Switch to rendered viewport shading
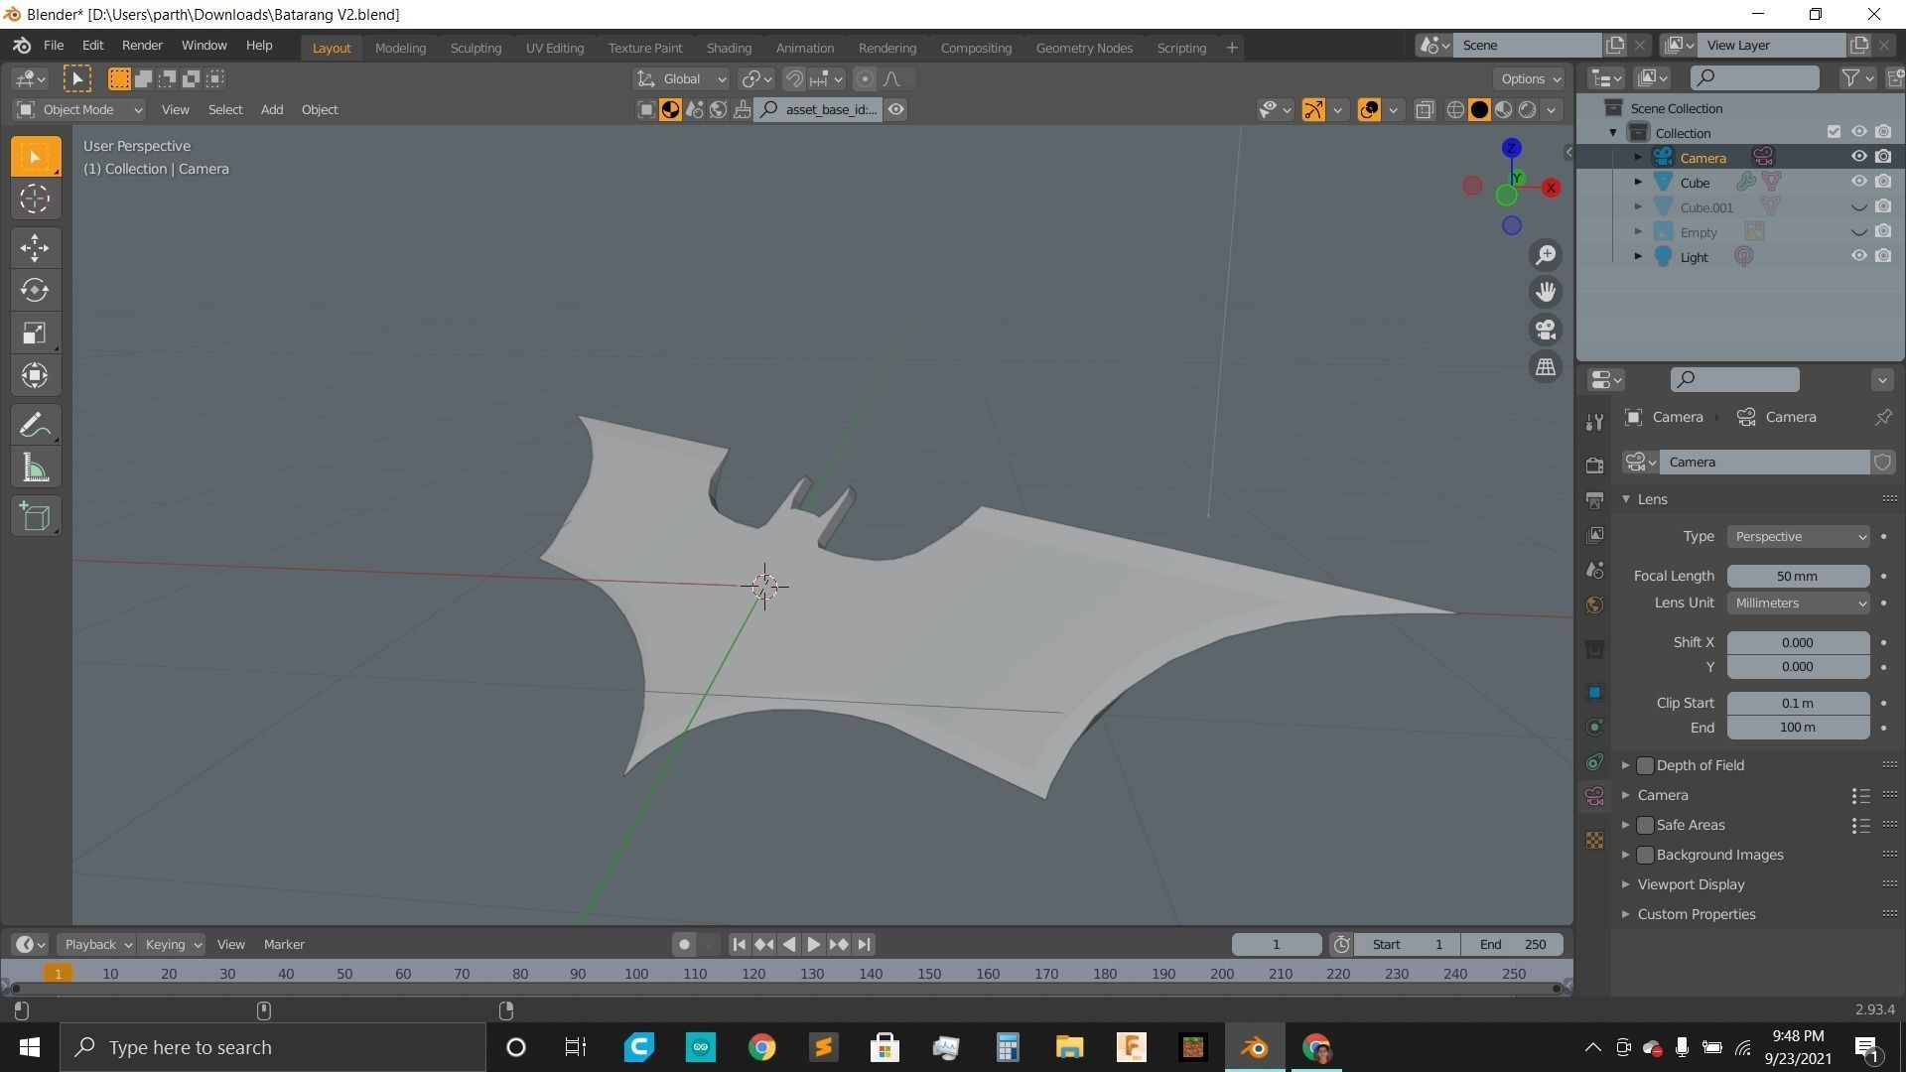Viewport: 1906px width, 1072px height. tap(1528, 110)
